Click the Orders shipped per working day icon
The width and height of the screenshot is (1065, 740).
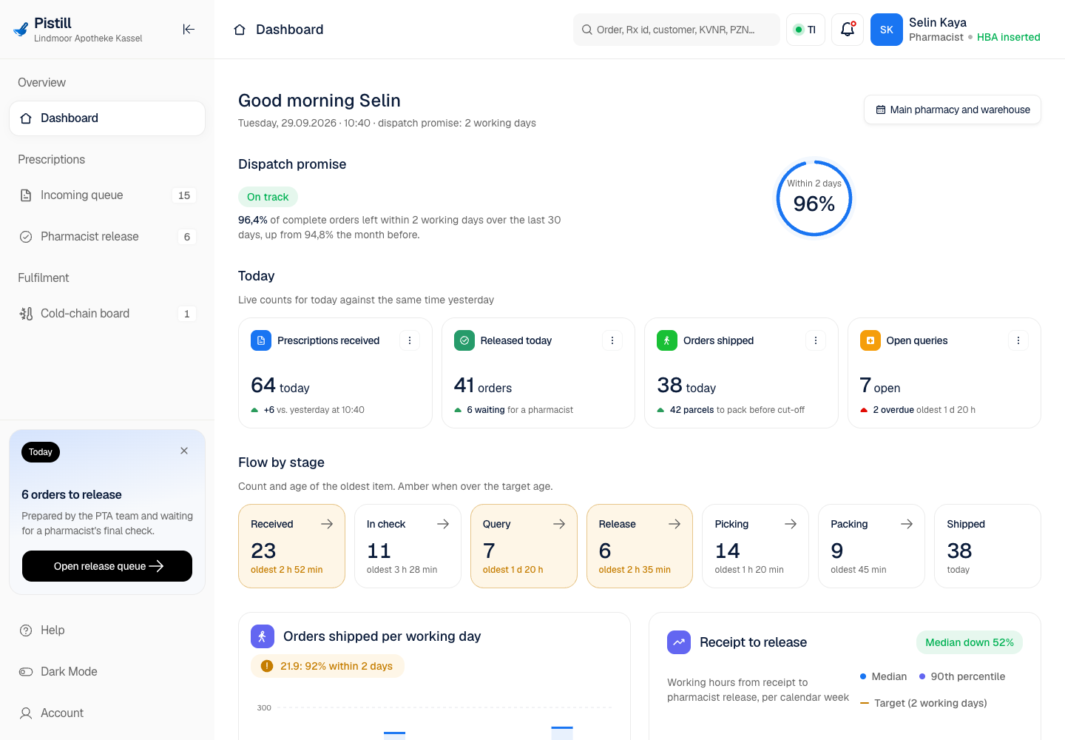point(263,636)
